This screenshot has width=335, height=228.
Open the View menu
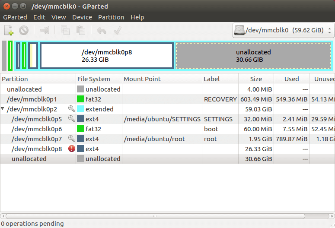(59, 17)
